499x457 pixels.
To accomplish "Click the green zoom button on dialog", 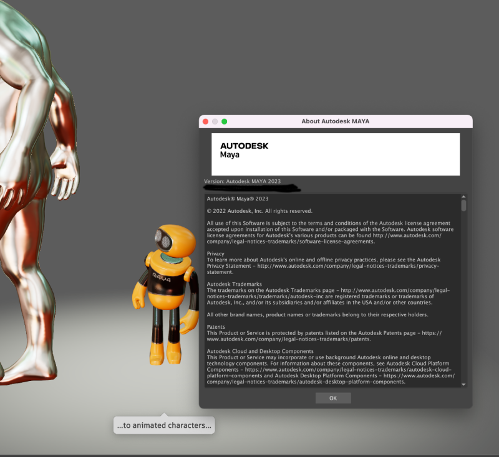I will click(x=225, y=121).
